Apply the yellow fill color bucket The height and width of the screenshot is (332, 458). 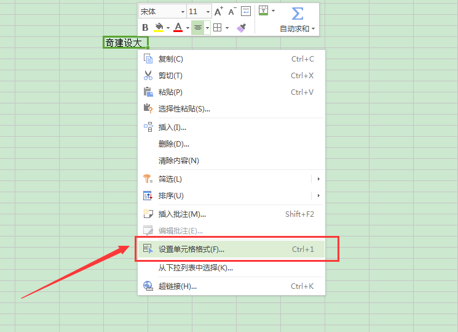159,28
